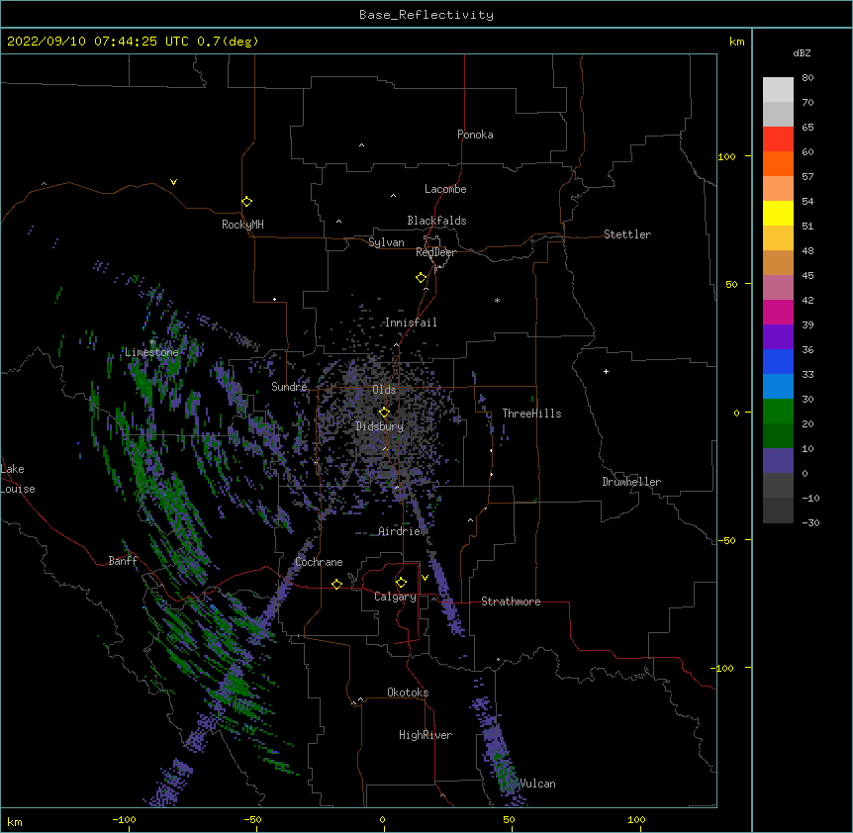Select the yellow V marker east of Calgary
Viewport: 853px width, 833px height.
[x=425, y=578]
